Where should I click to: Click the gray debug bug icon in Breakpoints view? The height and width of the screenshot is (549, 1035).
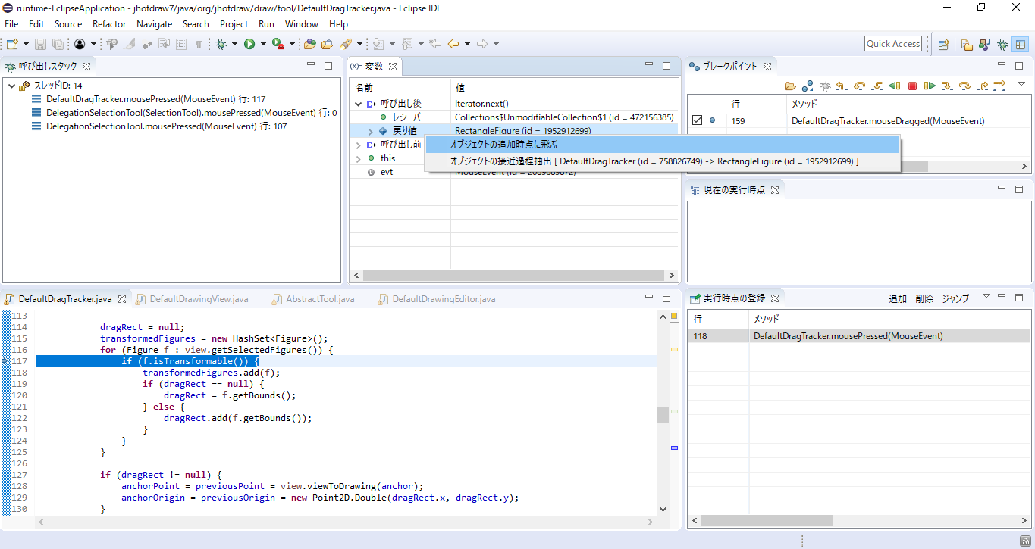pos(825,86)
